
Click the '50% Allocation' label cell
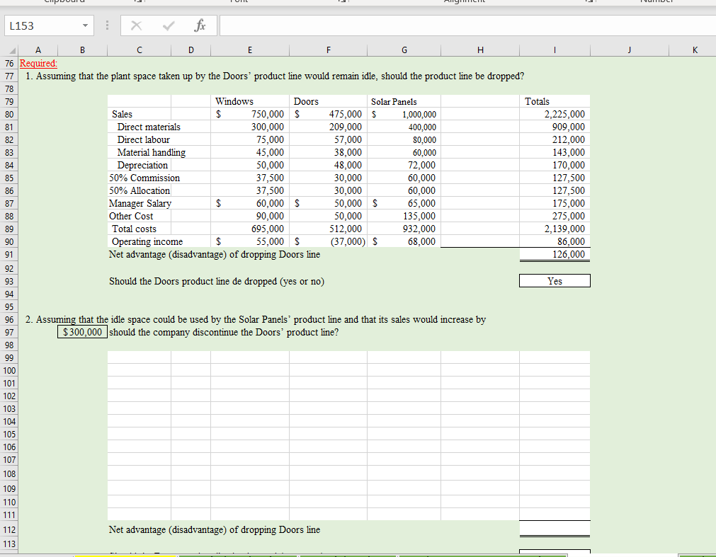[140, 191]
